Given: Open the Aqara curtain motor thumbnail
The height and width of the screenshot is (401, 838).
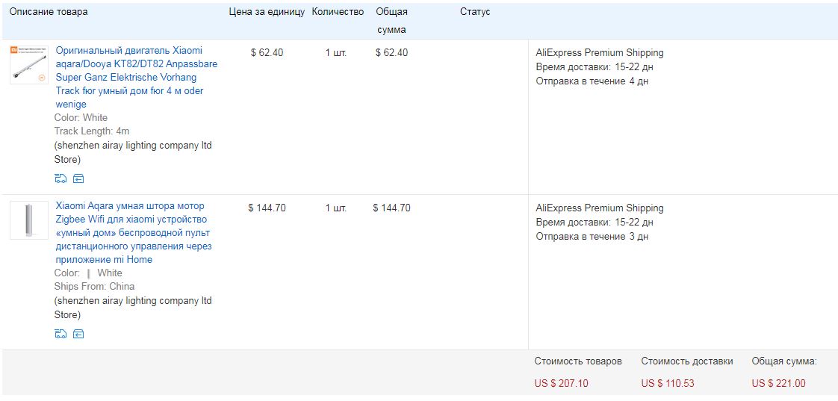Looking at the screenshot, I should click(29, 220).
